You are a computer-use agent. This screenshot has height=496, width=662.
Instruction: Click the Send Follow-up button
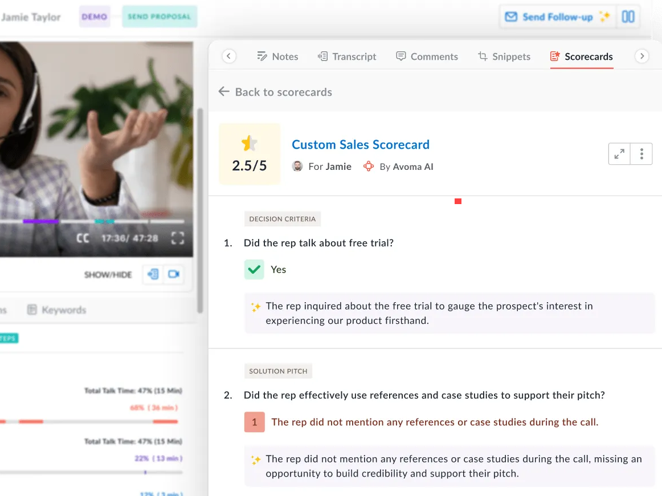pyautogui.click(x=557, y=17)
